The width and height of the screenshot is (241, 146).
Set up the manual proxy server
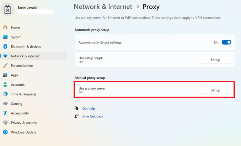pyautogui.click(x=216, y=90)
